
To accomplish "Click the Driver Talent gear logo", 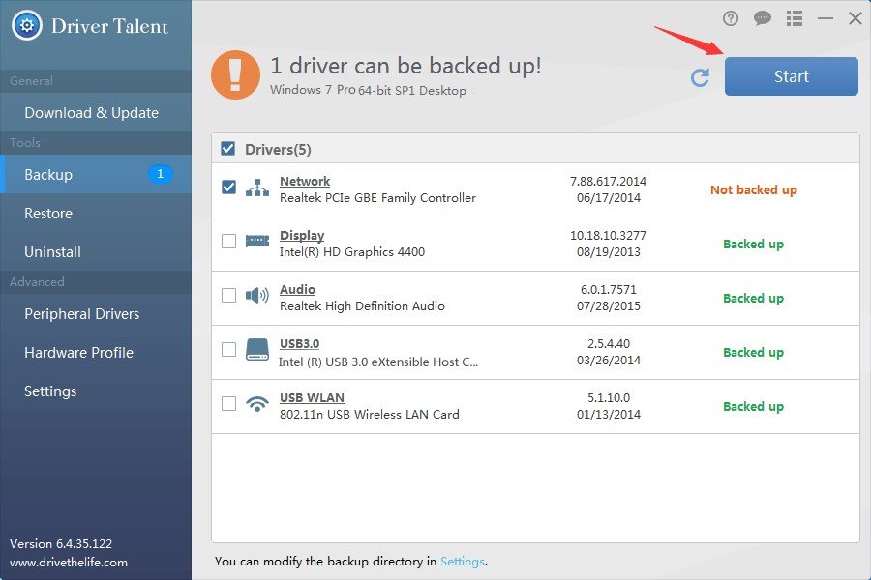I will pos(27,25).
